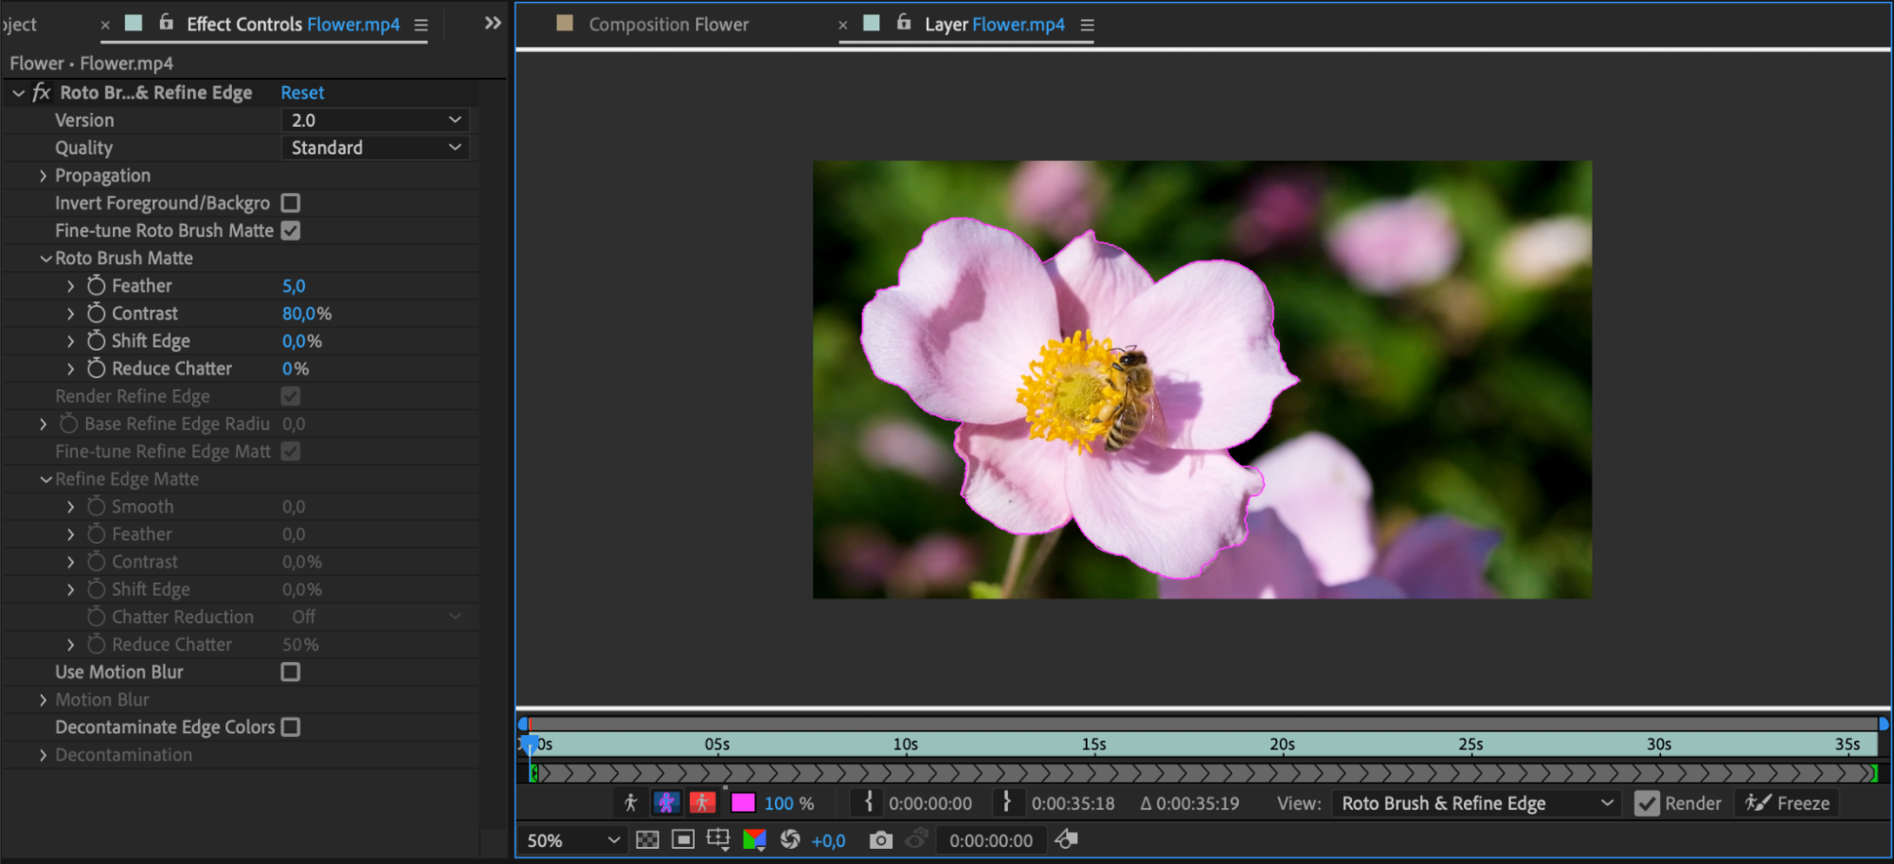Enable Invert Foreground/Background checkbox
Viewport: 1894px width, 864px height.
[x=291, y=203]
